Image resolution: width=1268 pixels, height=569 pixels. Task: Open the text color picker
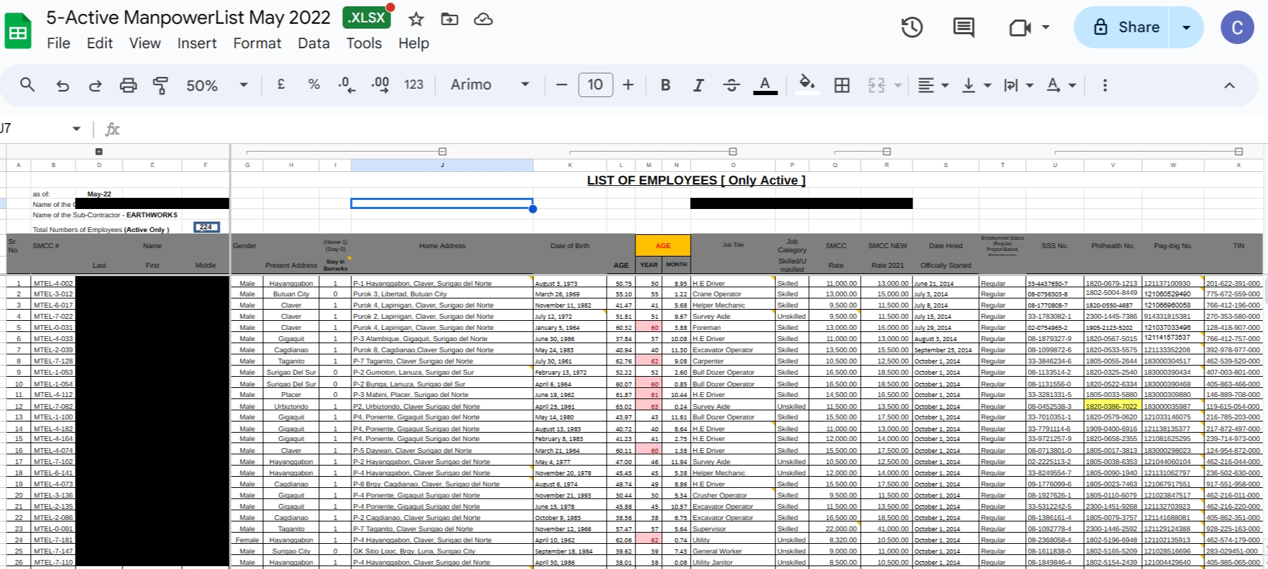point(765,85)
